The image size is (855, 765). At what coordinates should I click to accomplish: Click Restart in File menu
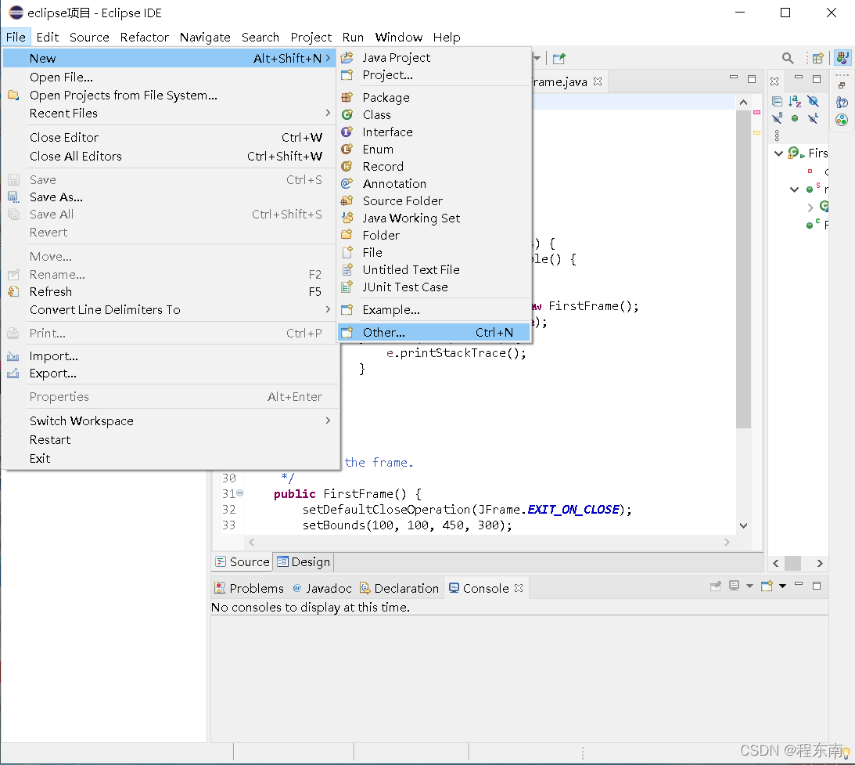pos(170,440)
